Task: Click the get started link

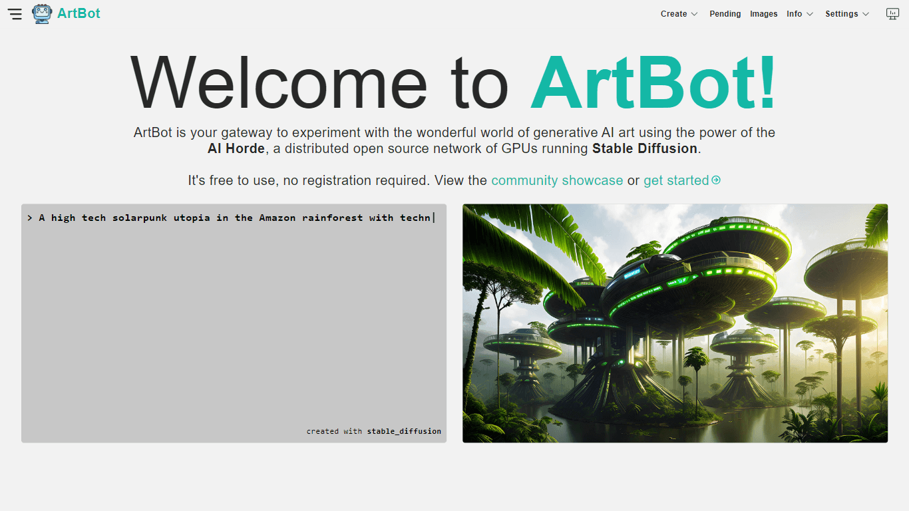Action: (682, 180)
